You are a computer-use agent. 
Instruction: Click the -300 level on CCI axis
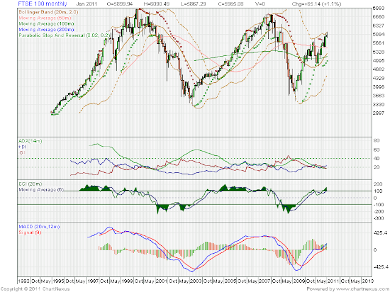(378, 218)
